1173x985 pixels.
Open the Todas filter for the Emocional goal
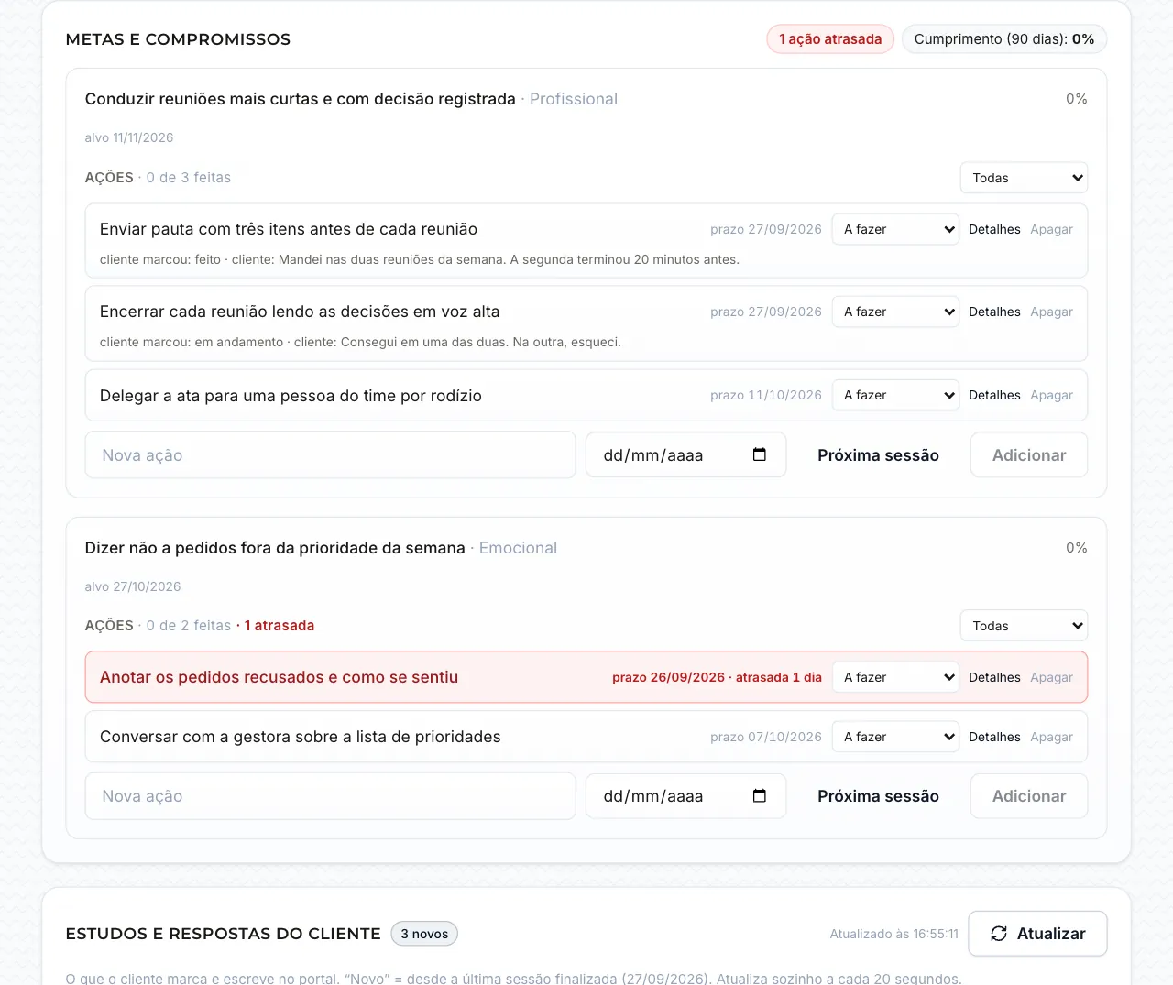(x=1024, y=626)
